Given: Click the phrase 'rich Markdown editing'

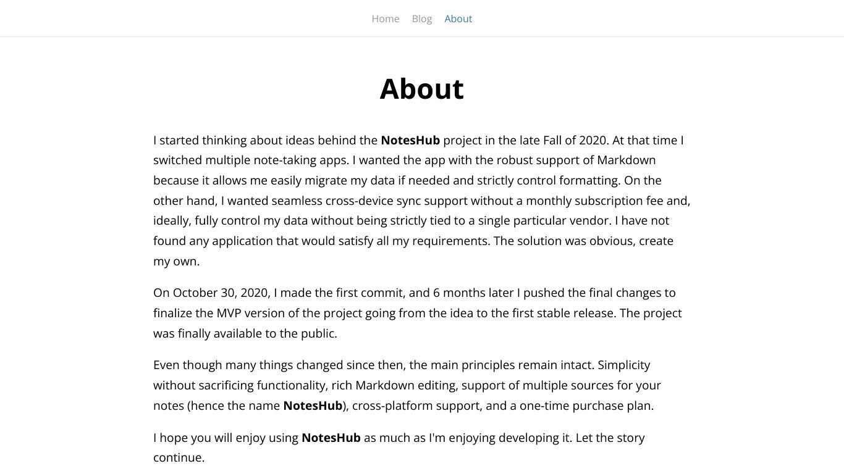Looking at the screenshot, I should tap(394, 385).
